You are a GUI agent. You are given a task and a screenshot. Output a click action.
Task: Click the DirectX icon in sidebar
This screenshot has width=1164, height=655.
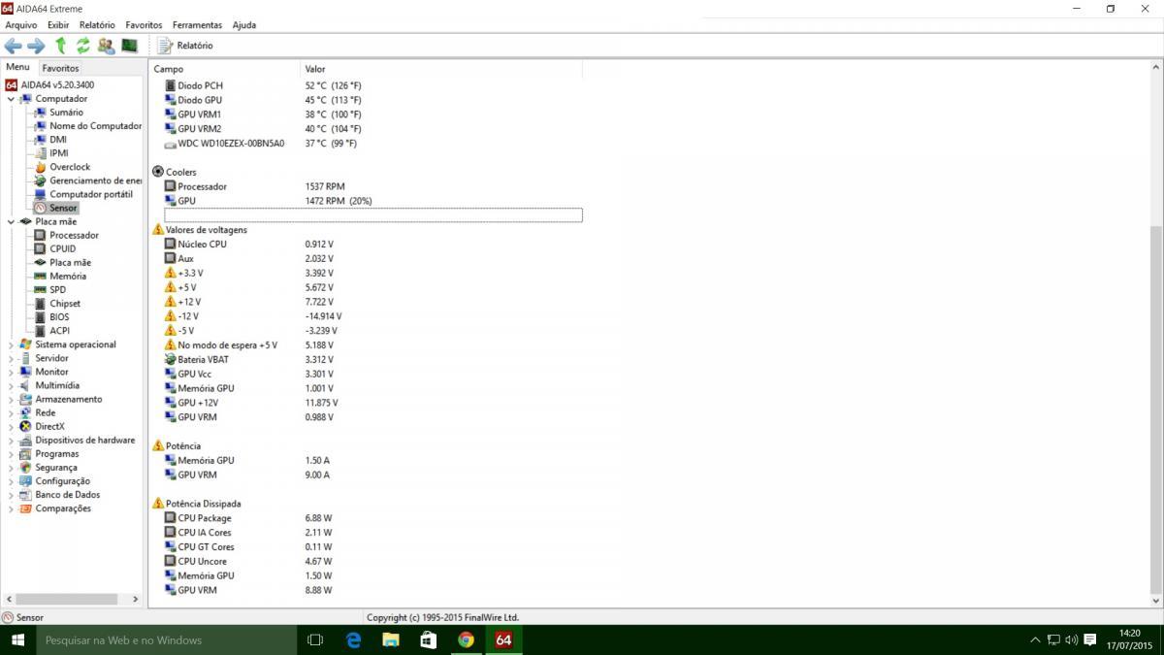tap(26, 426)
